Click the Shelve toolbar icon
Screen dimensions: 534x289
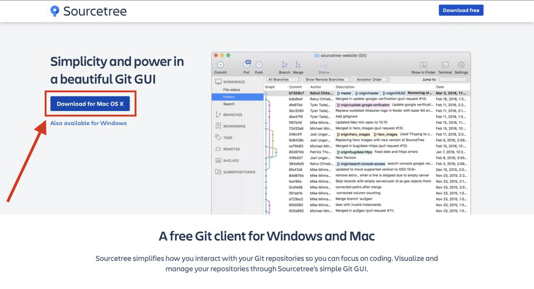[323, 65]
